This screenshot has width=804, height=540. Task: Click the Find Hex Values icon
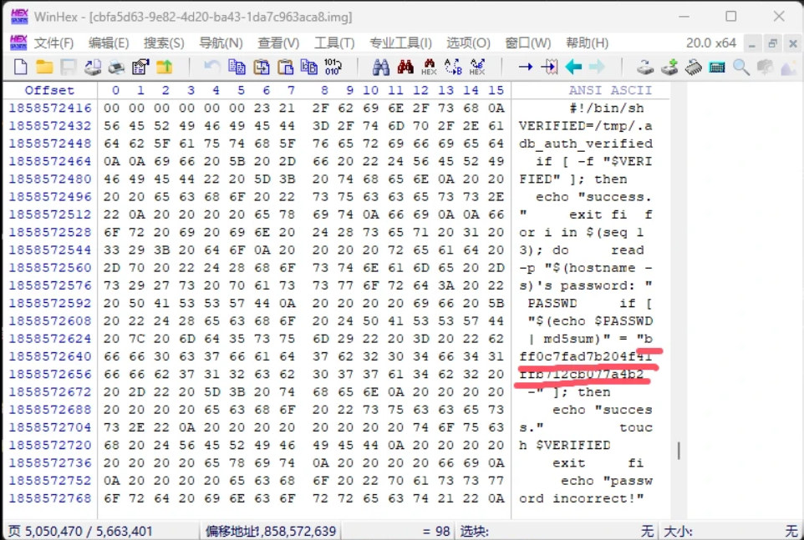pos(430,68)
